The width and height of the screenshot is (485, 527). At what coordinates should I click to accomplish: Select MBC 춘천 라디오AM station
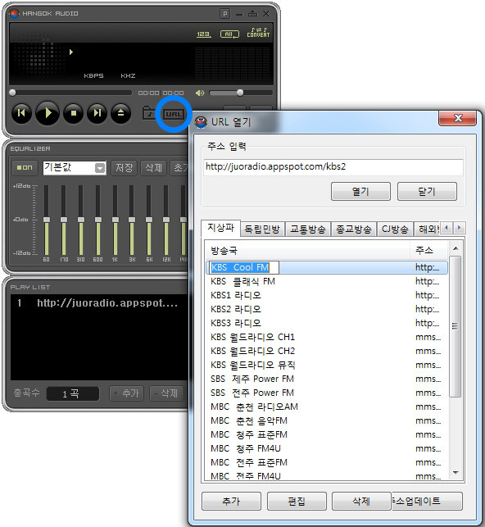tap(326, 407)
